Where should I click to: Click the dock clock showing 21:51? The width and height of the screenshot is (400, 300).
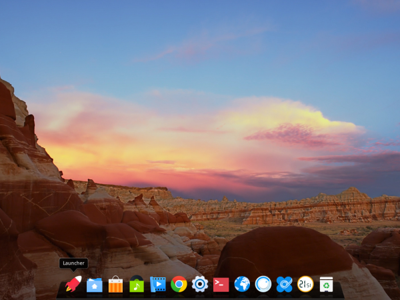(x=305, y=284)
